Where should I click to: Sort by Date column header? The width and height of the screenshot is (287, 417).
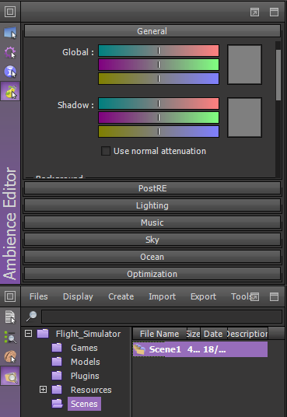pyautogui.click(x=214, y=334)
